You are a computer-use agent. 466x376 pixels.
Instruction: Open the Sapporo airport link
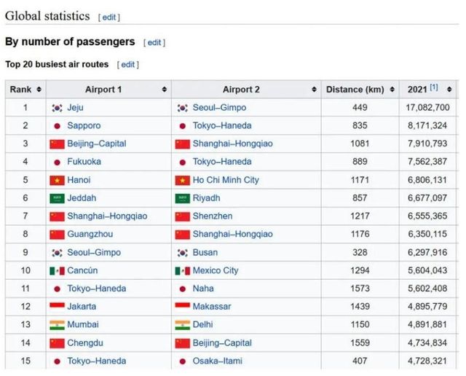click(84, 126)
